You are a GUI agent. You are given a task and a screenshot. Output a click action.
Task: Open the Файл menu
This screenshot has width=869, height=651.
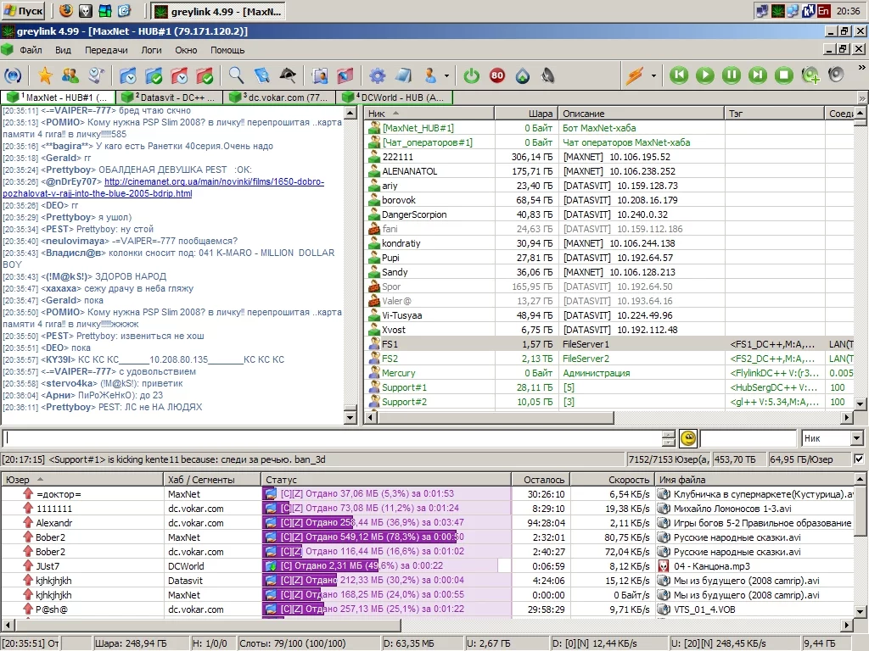pyautogui.click(x=31, y=50)
